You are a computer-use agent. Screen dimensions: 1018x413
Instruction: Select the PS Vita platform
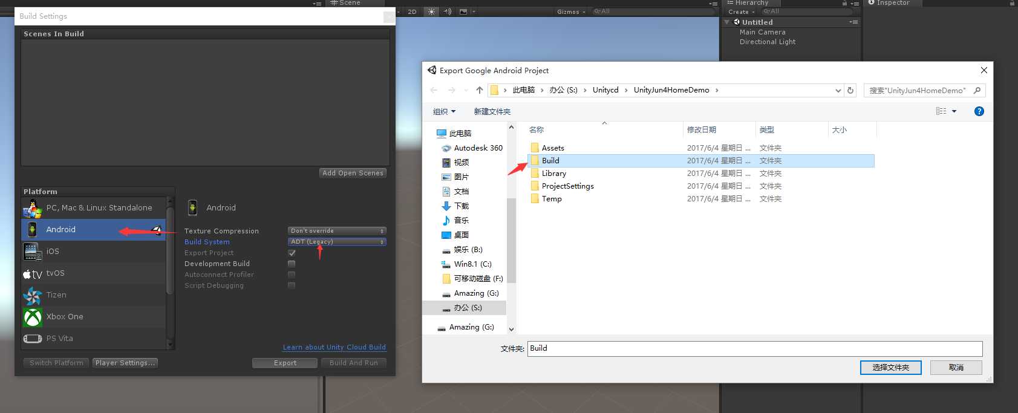pos(94,338)
